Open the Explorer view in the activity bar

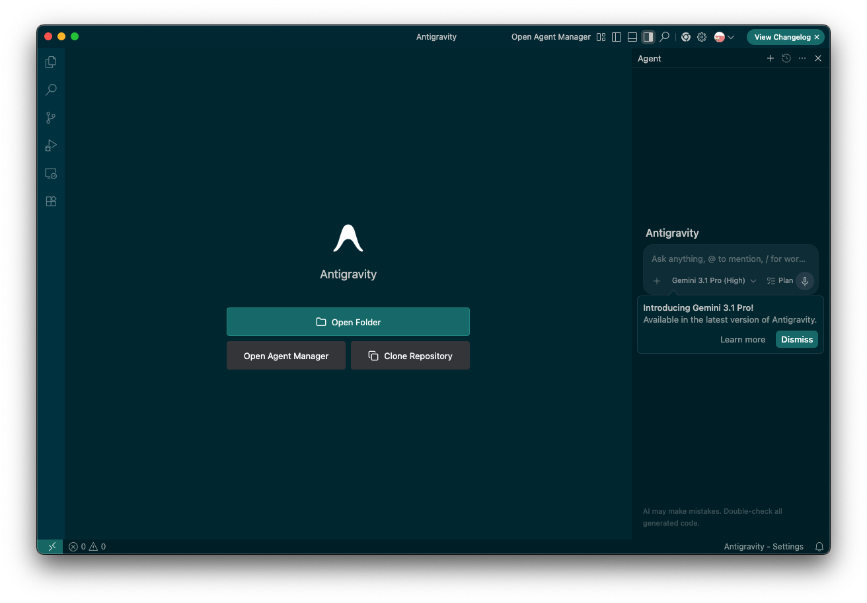click(x=51, y=62)
